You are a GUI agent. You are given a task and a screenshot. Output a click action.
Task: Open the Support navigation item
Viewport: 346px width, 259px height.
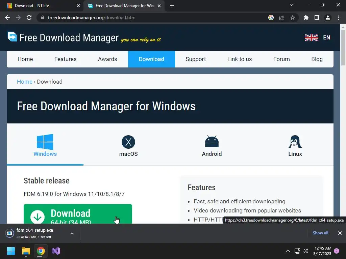coord(196,59)
